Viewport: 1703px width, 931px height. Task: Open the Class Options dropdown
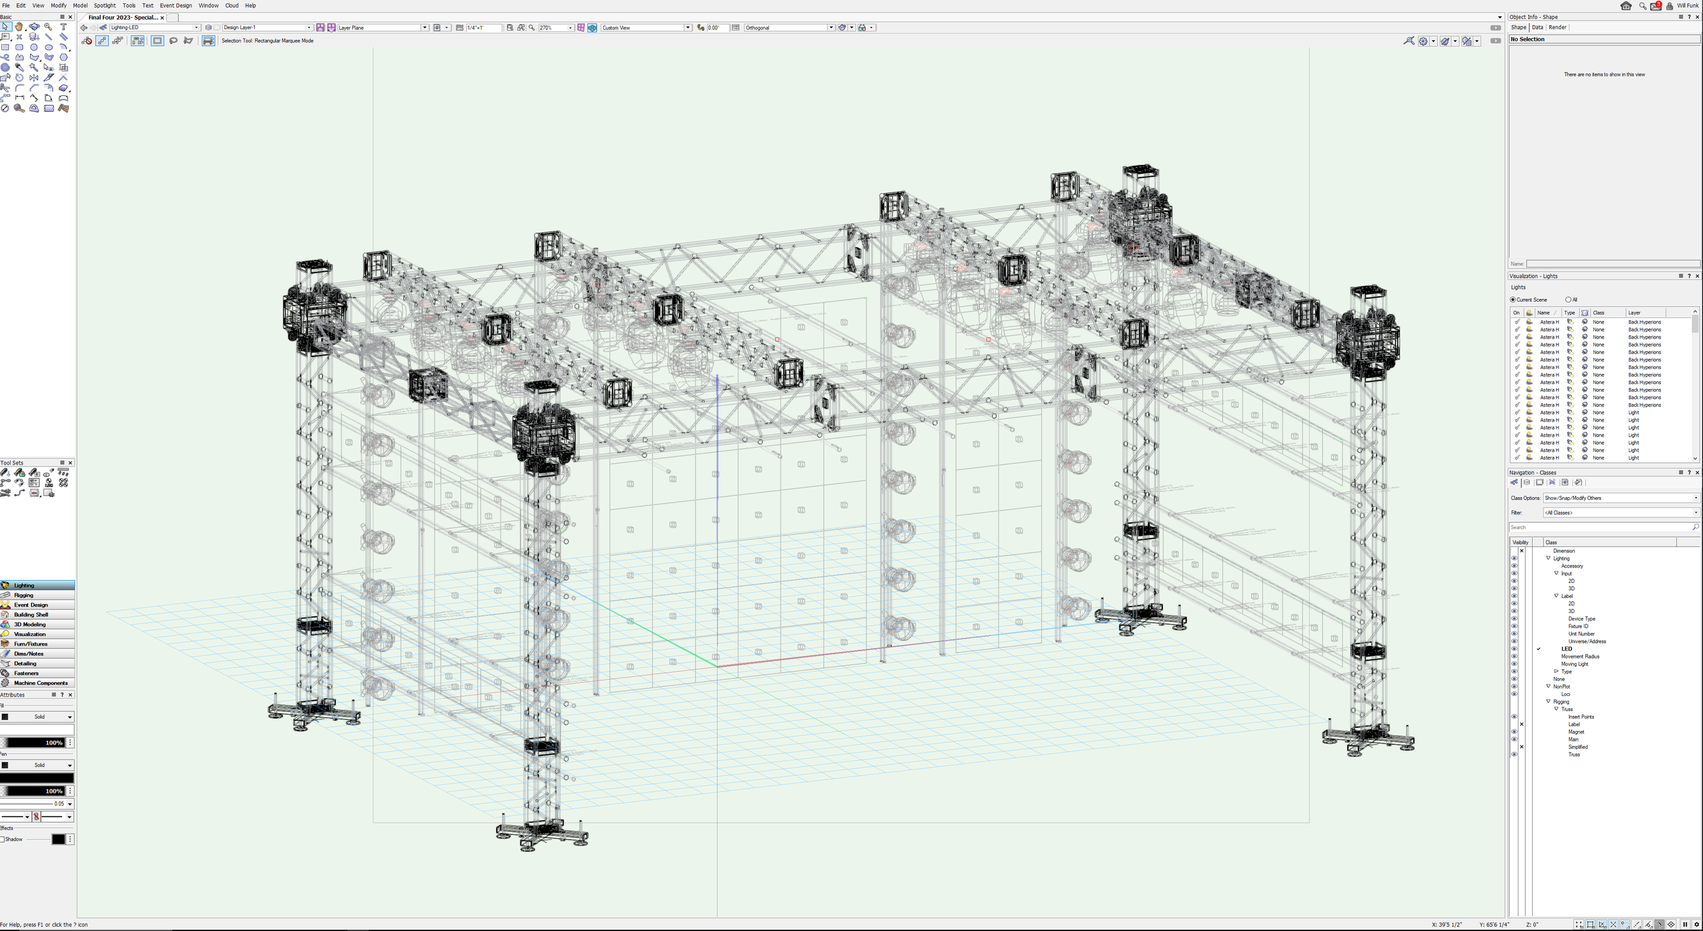(1621, 498)
